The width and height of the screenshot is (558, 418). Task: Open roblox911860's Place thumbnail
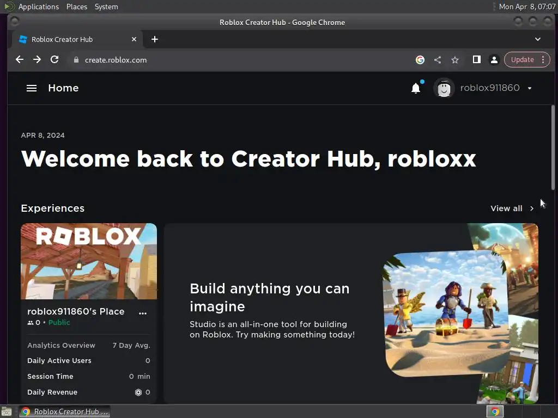click(89, 261)
